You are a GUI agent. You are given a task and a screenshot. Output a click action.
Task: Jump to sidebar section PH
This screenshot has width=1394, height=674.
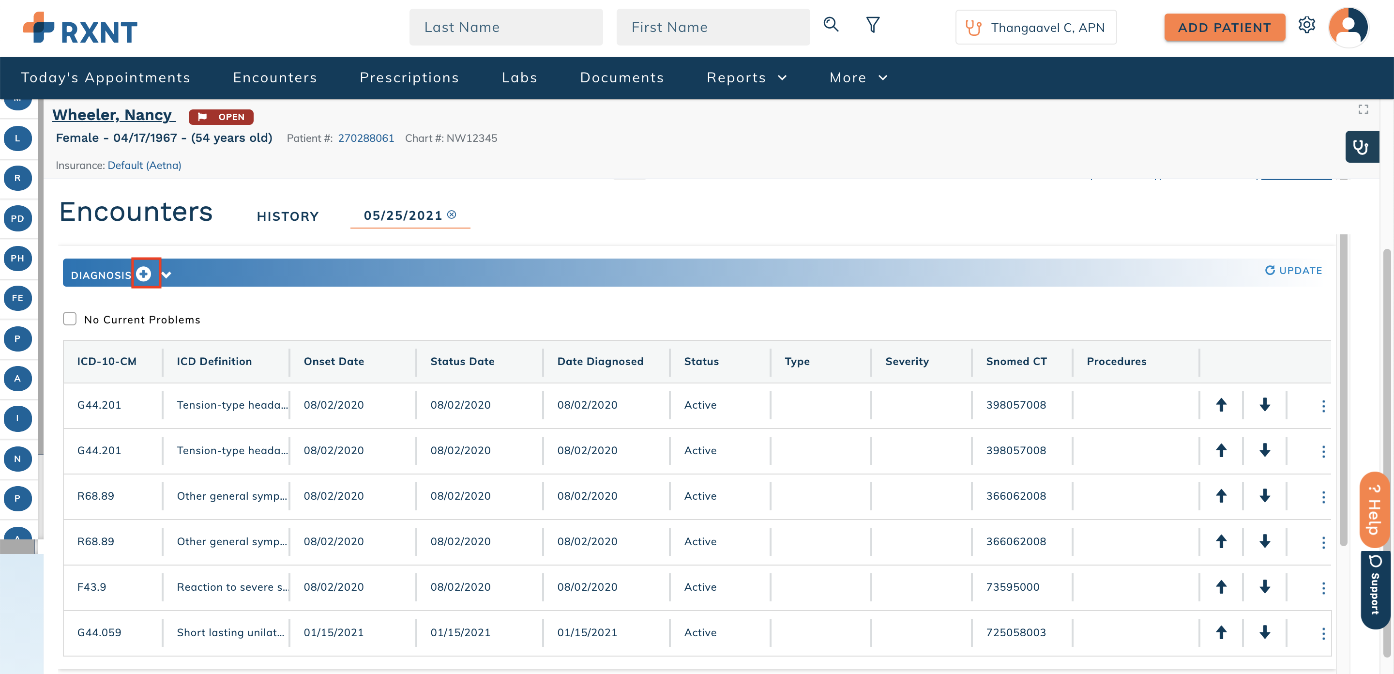[17, 258]
